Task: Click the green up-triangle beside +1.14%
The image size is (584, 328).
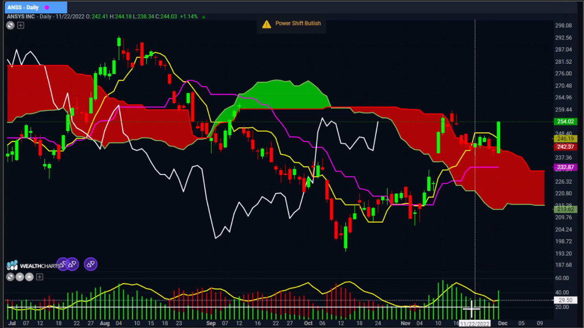Action: 204,17
